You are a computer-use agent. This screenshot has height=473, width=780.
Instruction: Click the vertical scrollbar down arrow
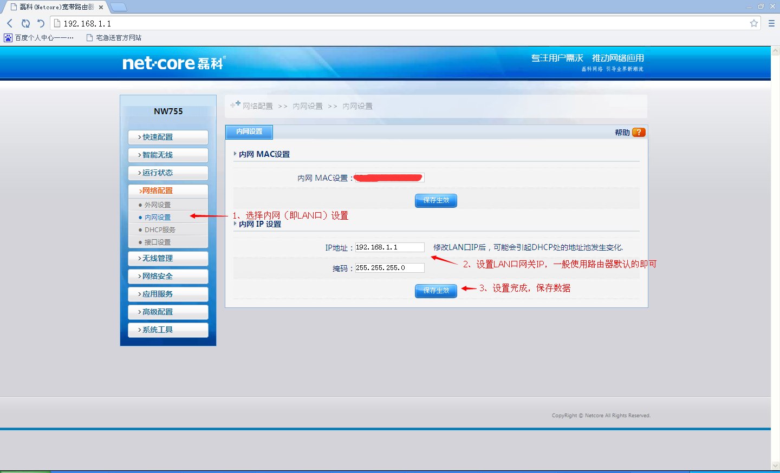click(x=775, y=466)
